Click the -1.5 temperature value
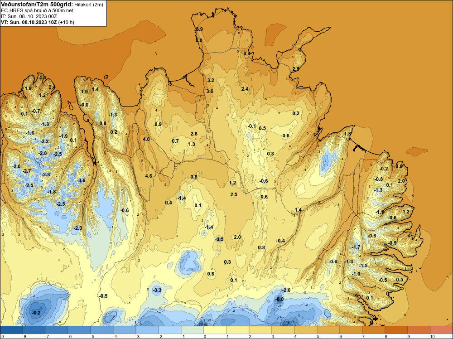The image size is (453, 339). pos(363,266)
